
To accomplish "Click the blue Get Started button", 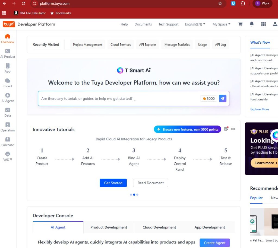I will [113, 183].
